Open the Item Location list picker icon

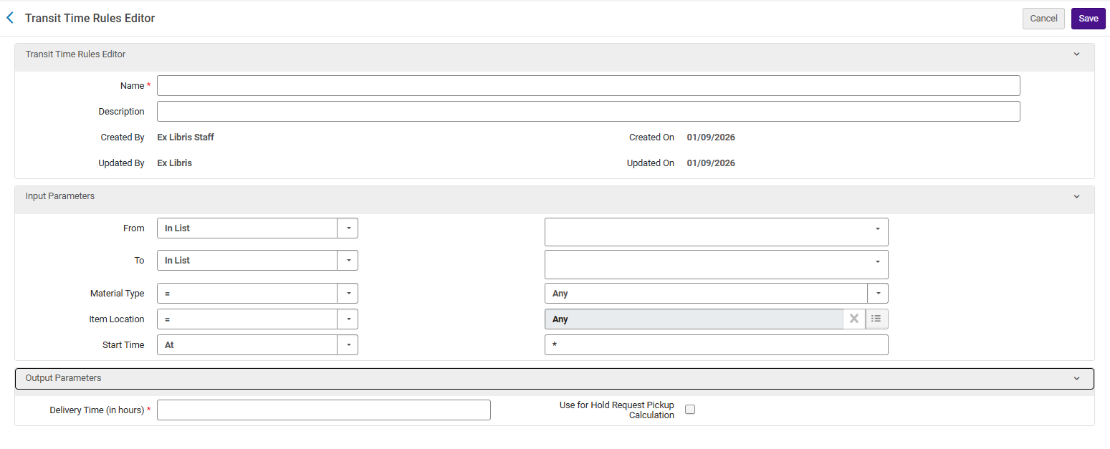tap(876, 319)
